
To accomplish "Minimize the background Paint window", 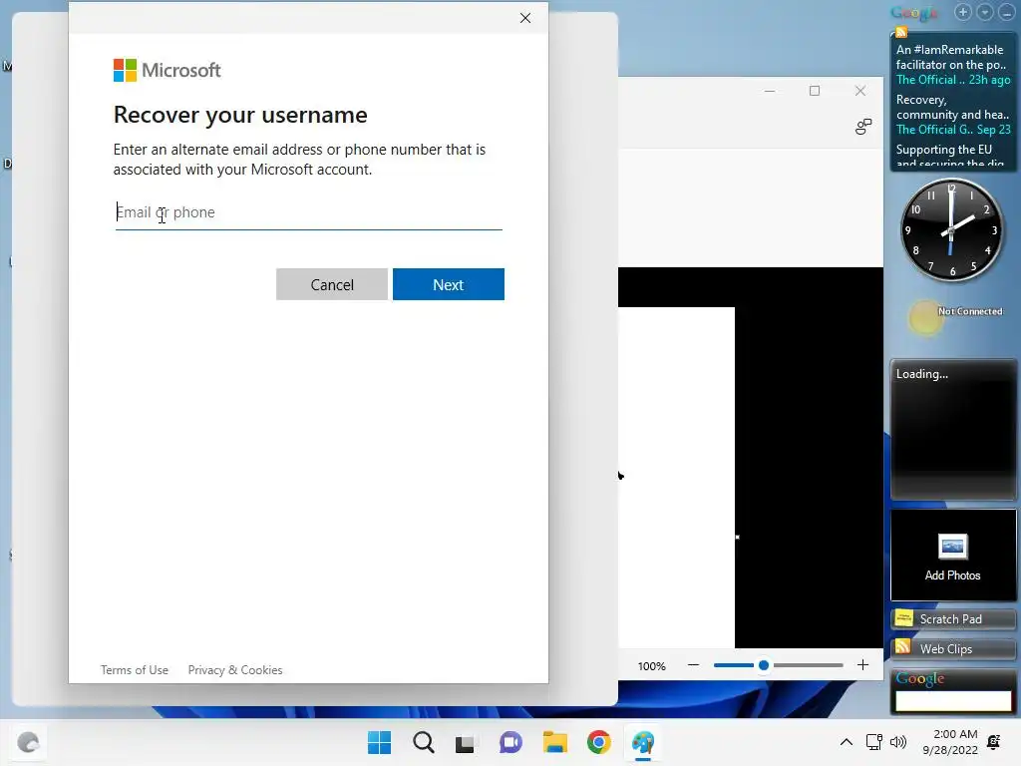I will click(770, 91).
